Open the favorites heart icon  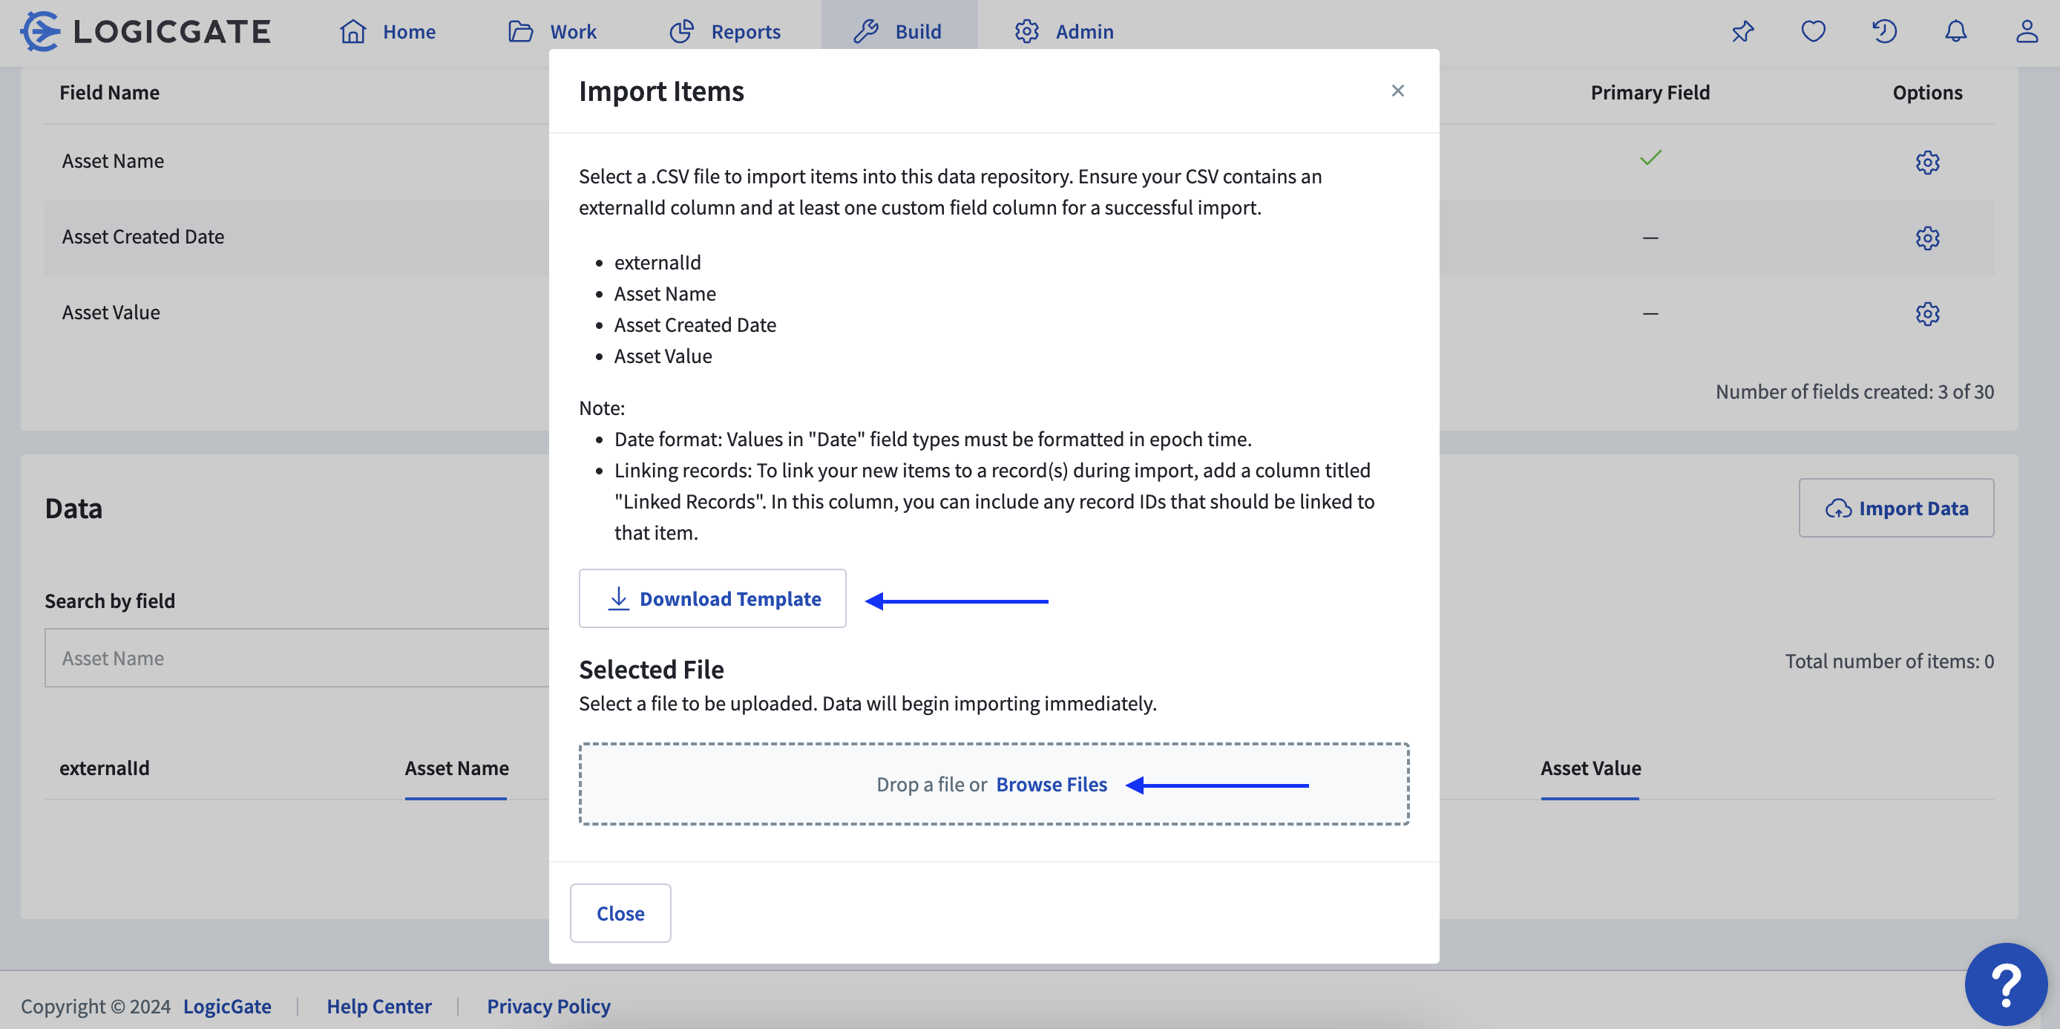[1813, 31]
